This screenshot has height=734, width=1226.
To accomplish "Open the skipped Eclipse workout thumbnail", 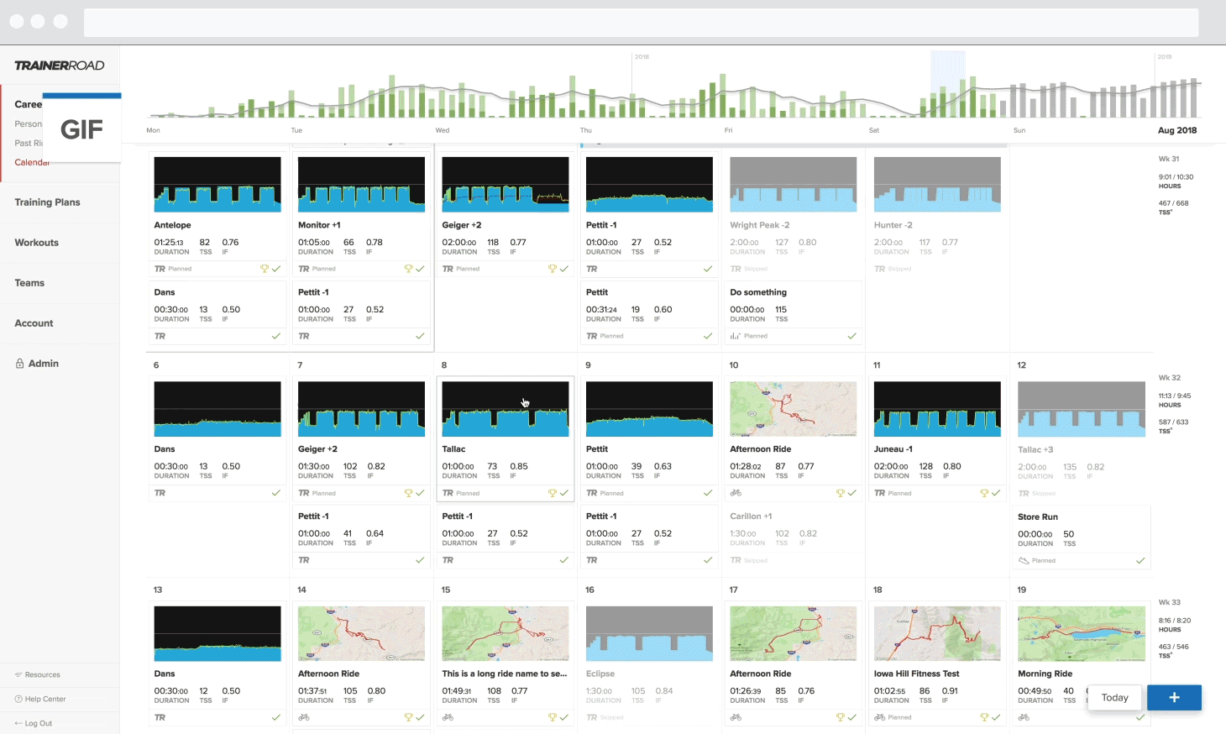I will (649, 633).
